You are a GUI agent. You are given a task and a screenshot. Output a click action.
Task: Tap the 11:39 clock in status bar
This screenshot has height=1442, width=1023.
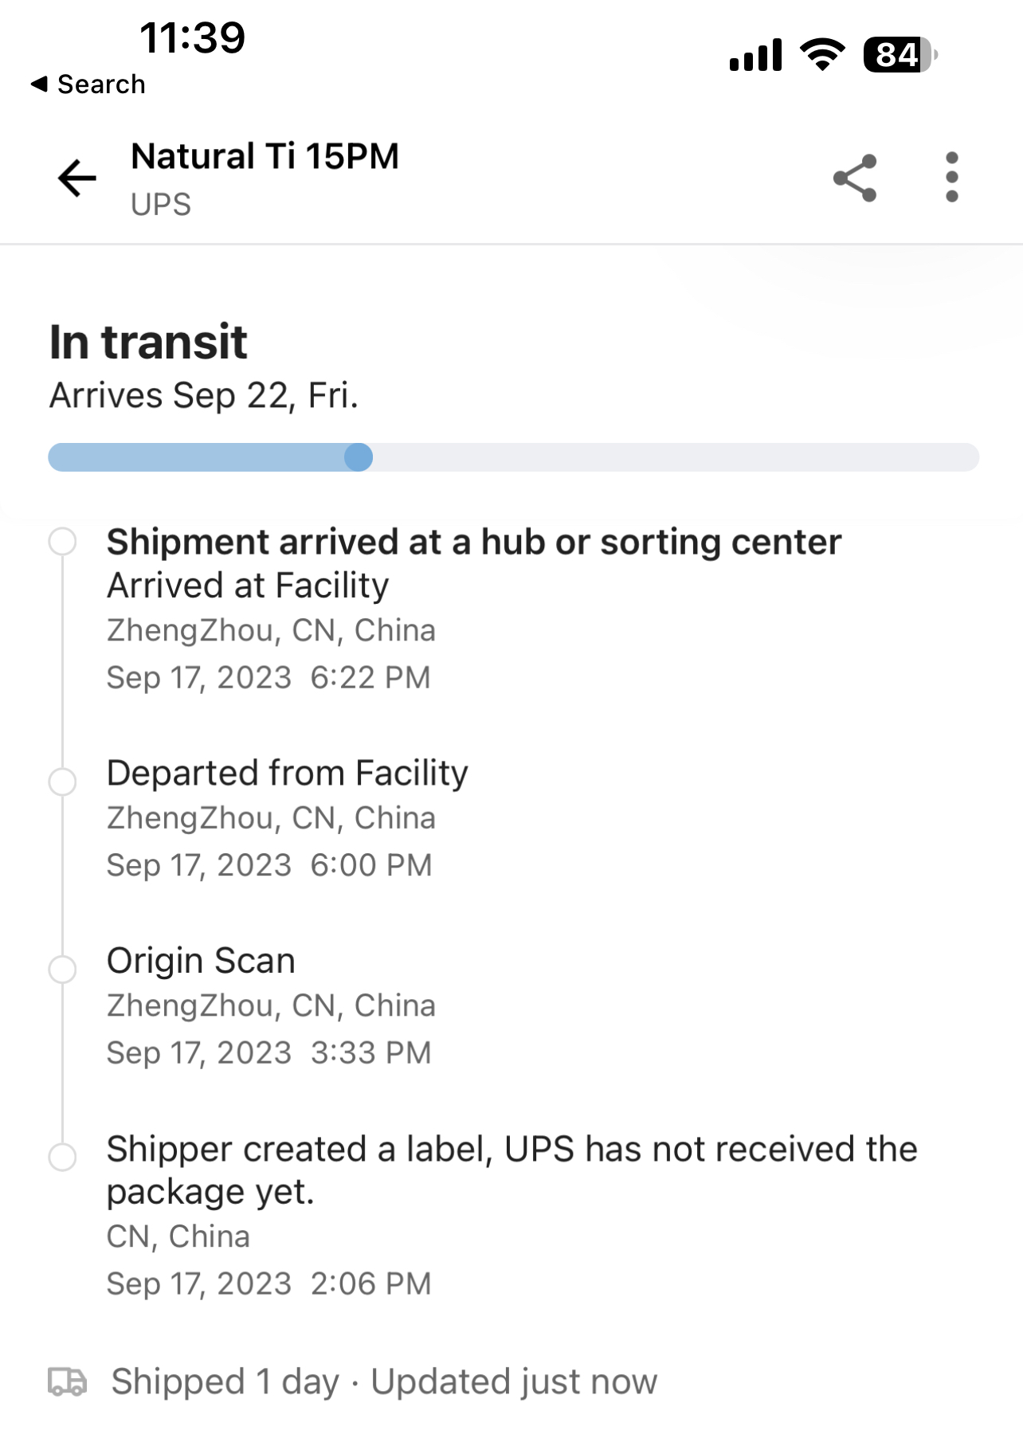tap(193, 37)
